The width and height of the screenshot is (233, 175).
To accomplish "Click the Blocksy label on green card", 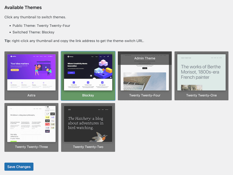I will [88, 95].
